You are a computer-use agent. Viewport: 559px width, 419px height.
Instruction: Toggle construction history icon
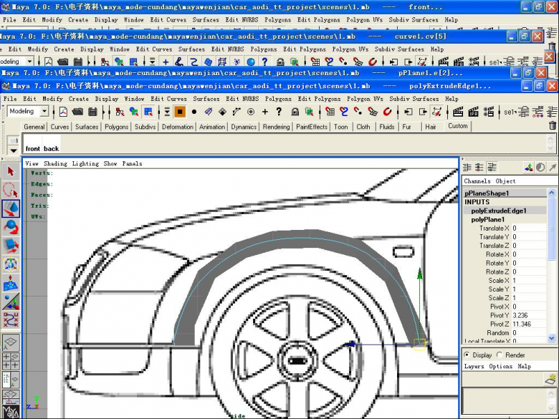437,112
